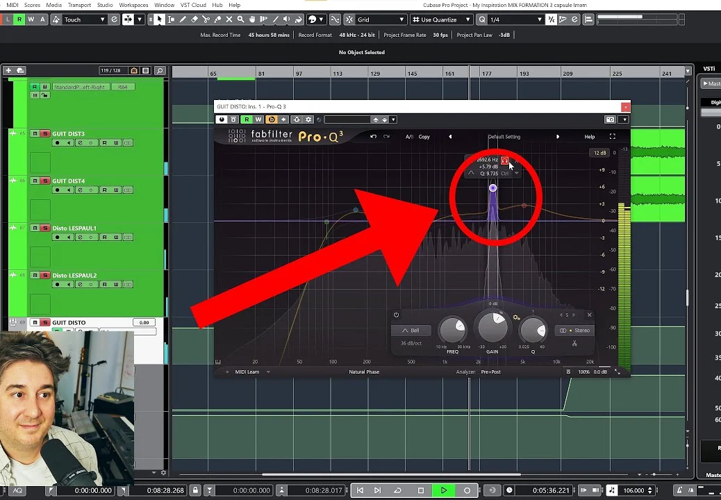Open the Media menu
Image resolution: width=721 pixels, height=500 pixels.
(x=53, y=5)
